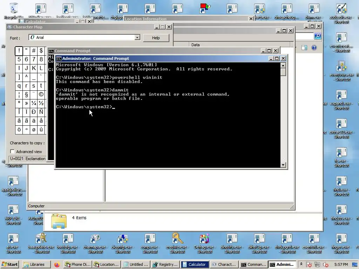Switch to Registry... taskbar button
The height and width of the screenshot is (269, 359).
165,264
